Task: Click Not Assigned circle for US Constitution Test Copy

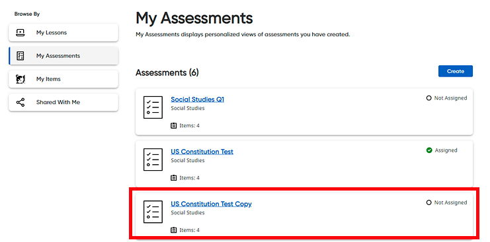Action: point(429,202)
